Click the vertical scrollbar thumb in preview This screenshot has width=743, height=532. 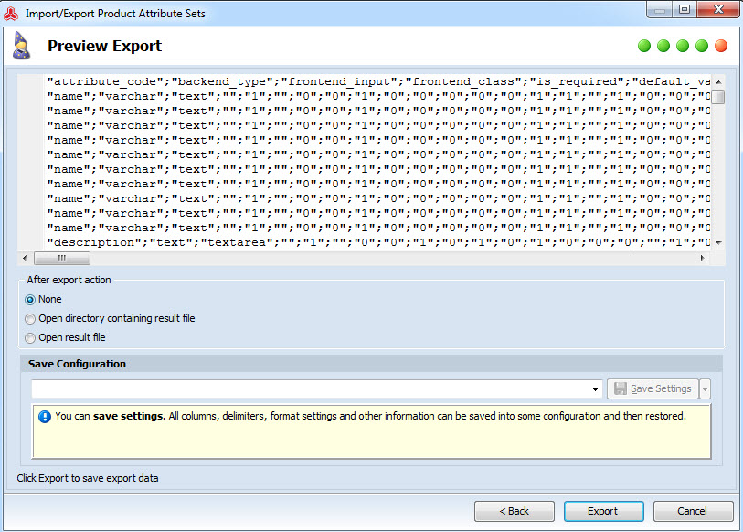(x=718, y=97)
